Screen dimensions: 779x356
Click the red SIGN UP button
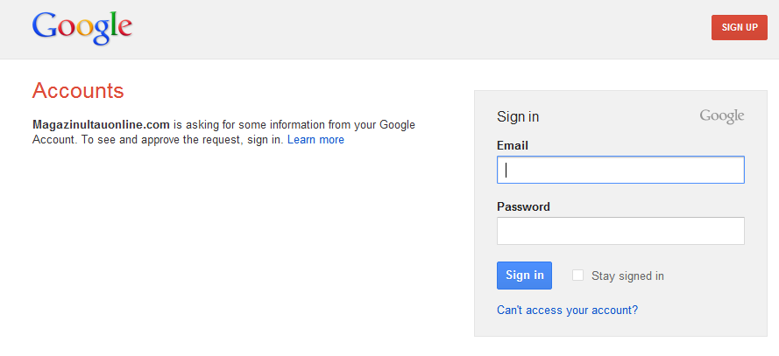coord(740,27)
